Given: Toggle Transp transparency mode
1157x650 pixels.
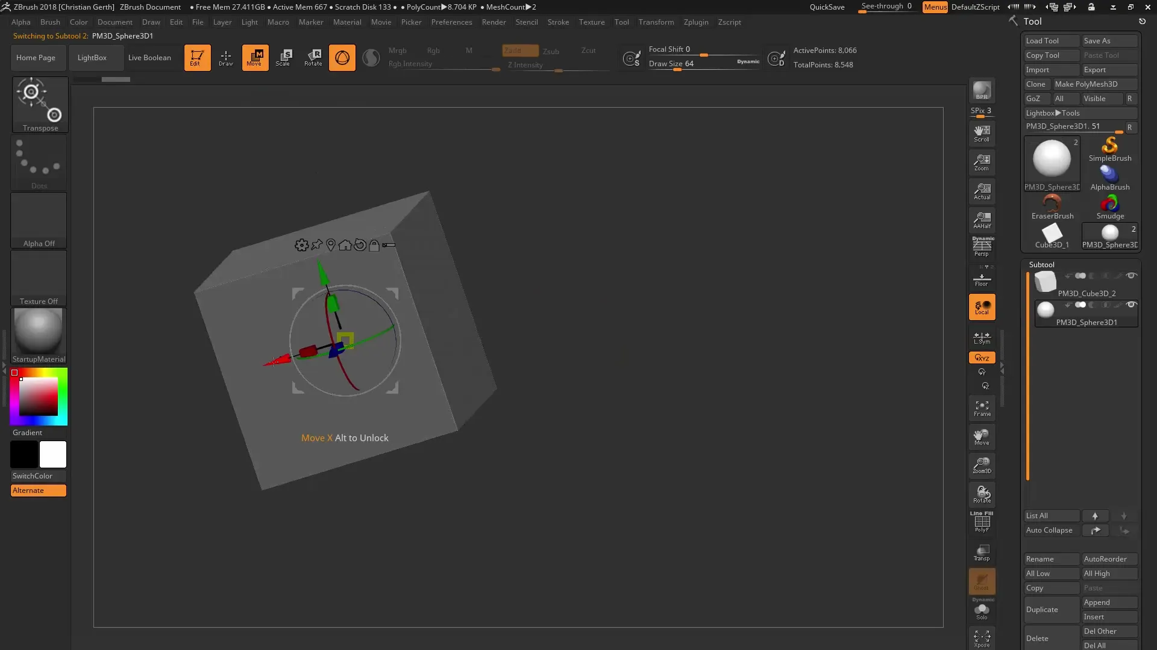Looking at the screenshot, I should click(982, 552).
